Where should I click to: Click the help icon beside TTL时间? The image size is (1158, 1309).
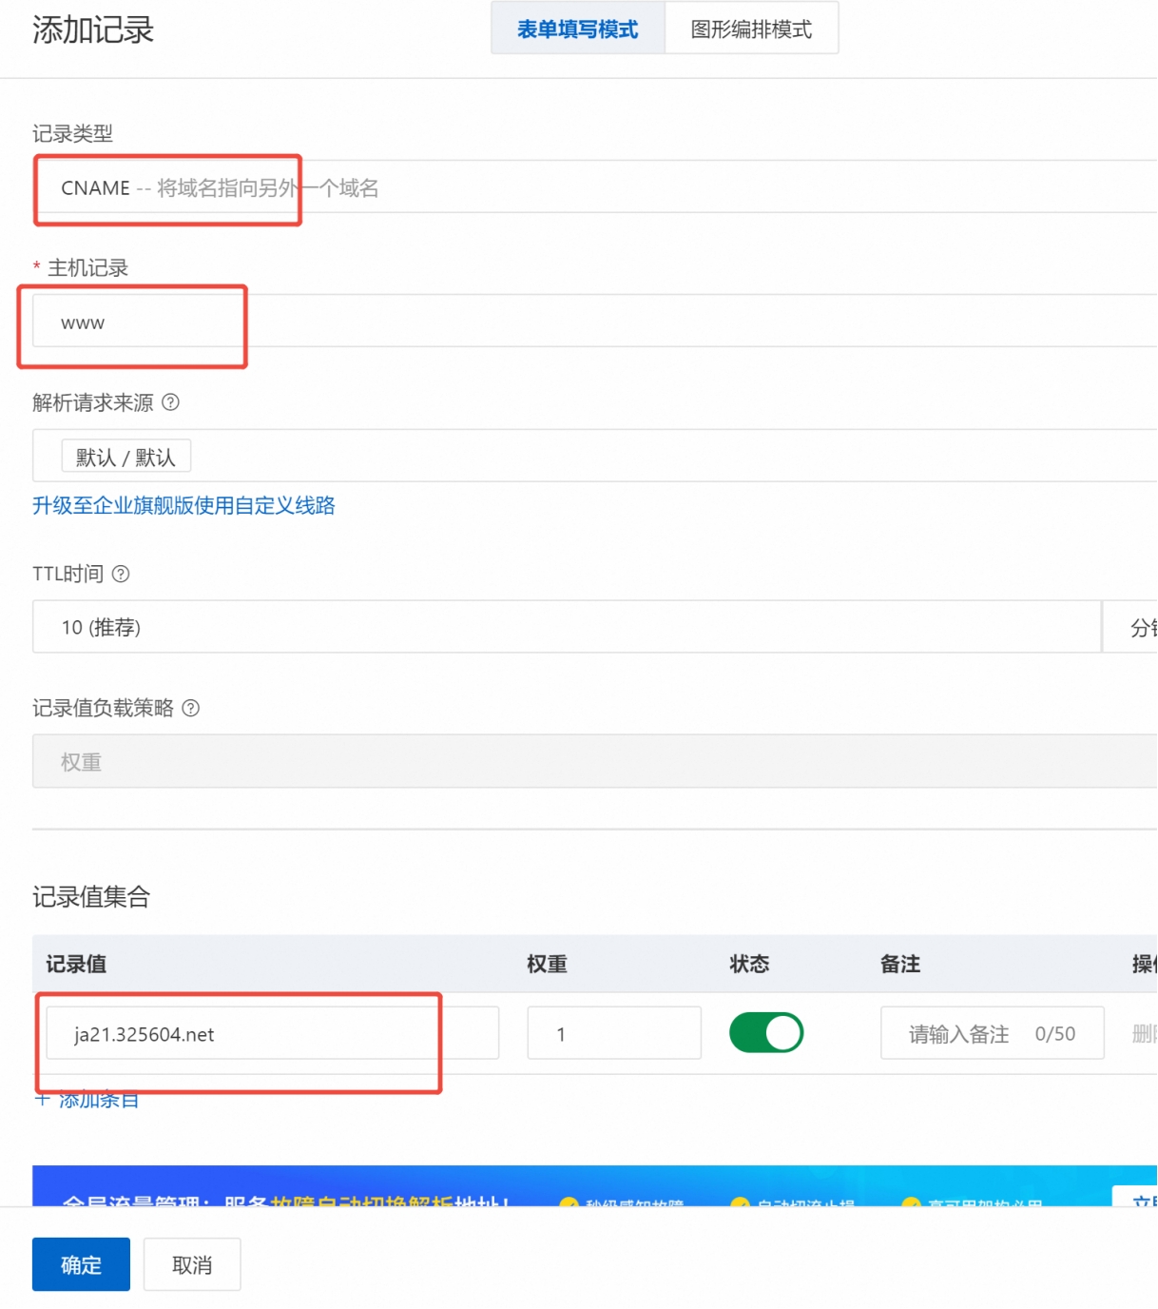tap(121, 574)
